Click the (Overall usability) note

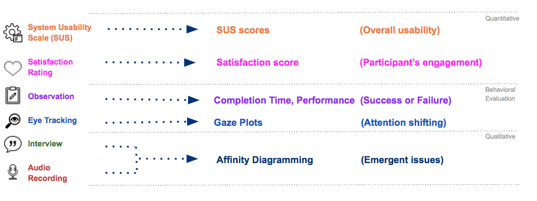[400, 30]
